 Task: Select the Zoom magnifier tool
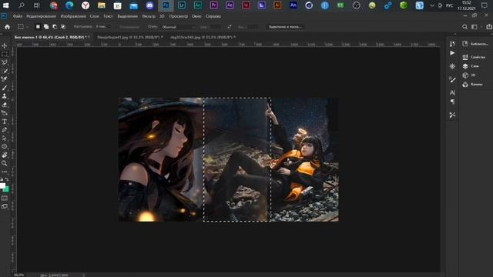5,163
